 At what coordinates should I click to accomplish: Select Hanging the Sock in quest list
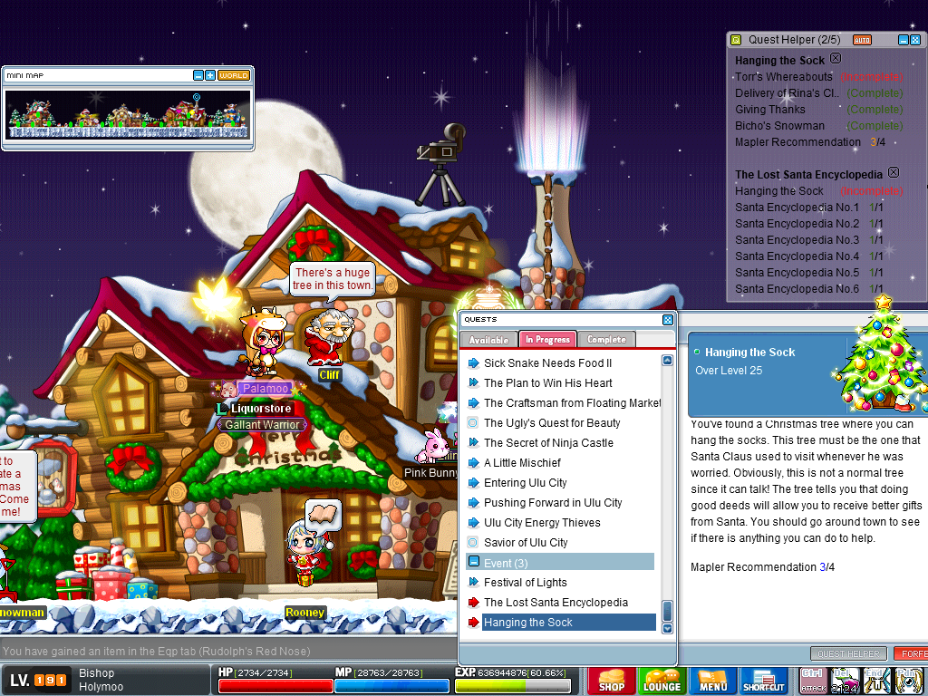tap(568, 622)
